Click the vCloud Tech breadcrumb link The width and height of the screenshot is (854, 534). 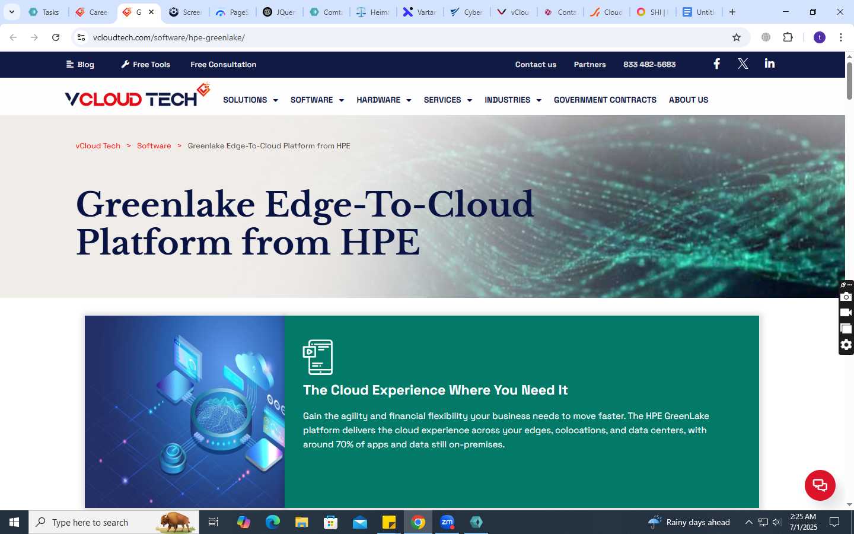[98, 145]
